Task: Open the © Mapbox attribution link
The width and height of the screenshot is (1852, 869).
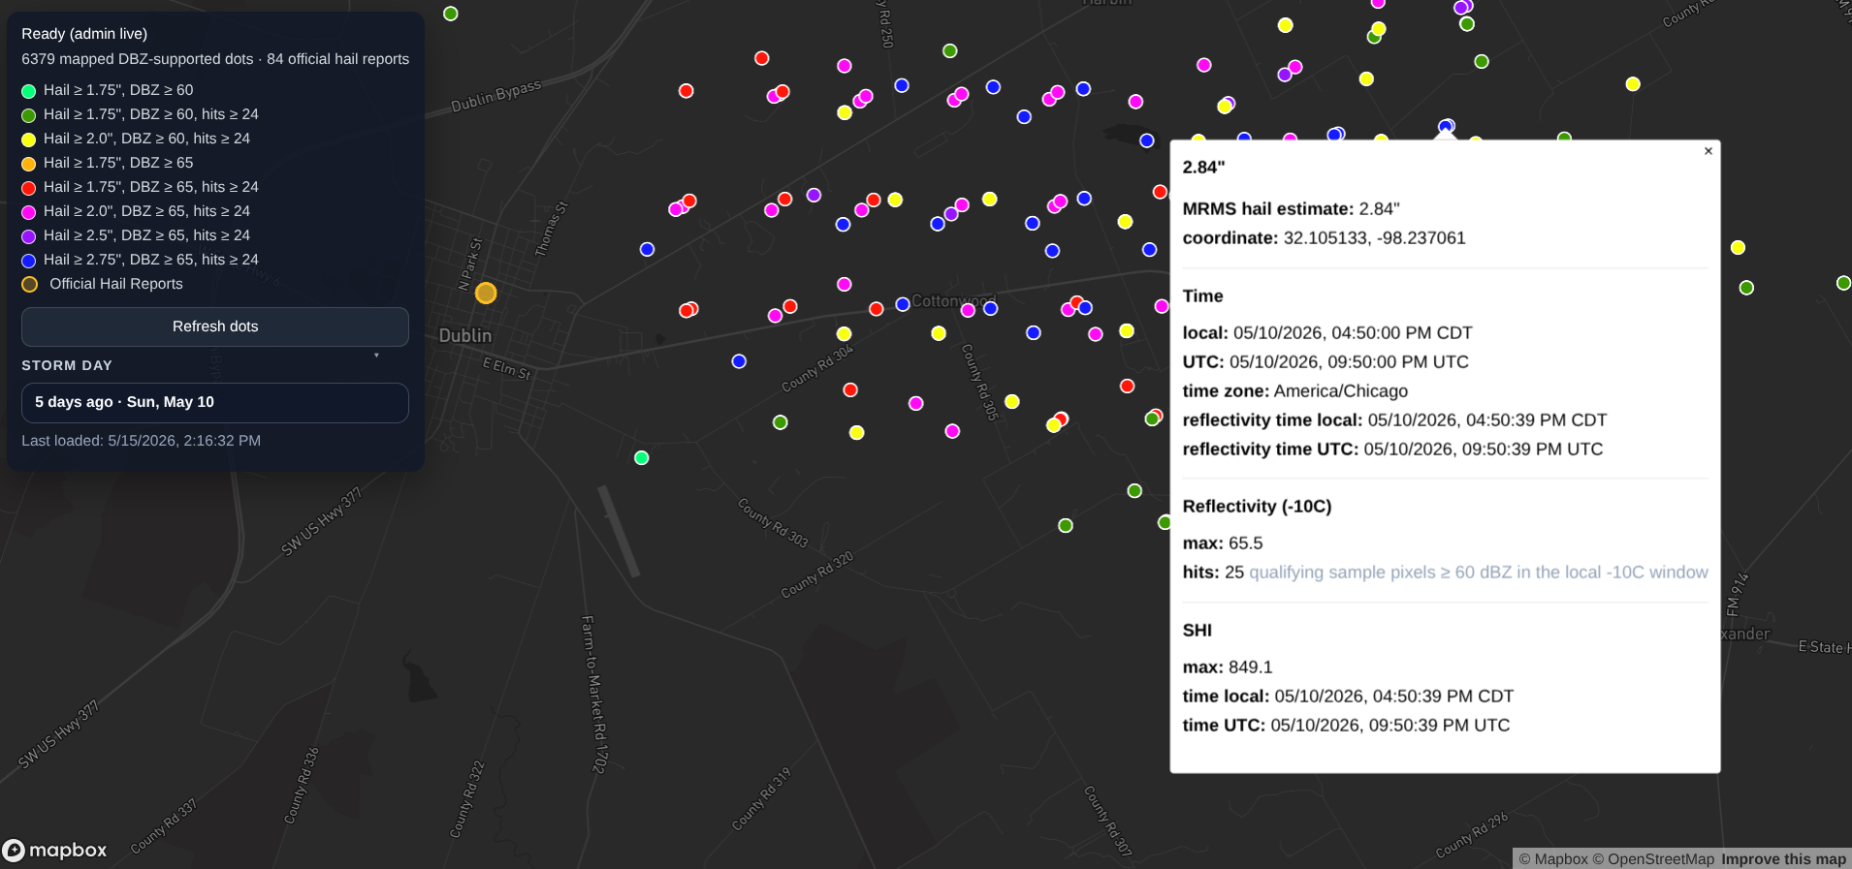Action: [x=1553, y=859]
